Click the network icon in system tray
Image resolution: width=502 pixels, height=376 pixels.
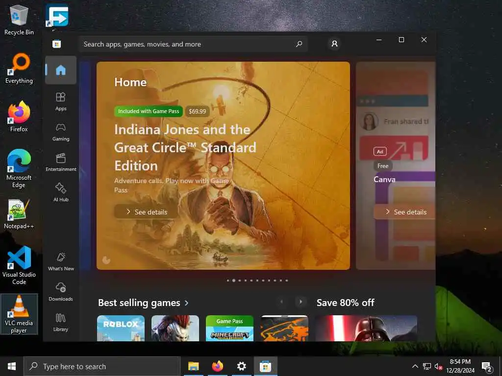tap(427, 366)
